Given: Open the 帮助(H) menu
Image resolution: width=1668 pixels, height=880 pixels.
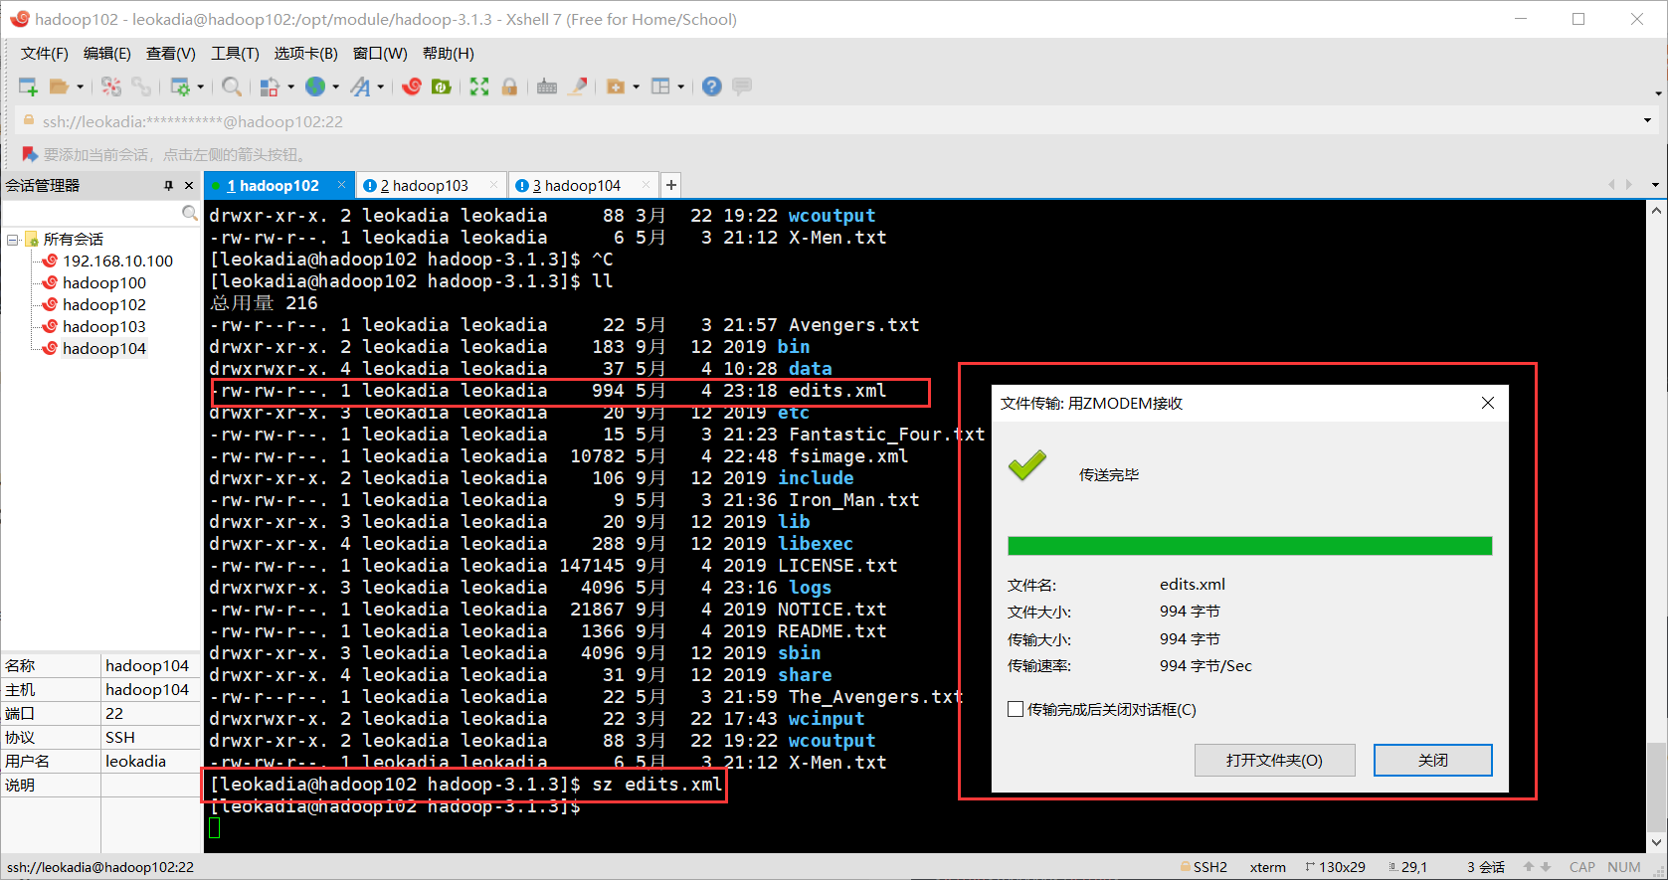Looking at the screenshot, I should [449, 54].
